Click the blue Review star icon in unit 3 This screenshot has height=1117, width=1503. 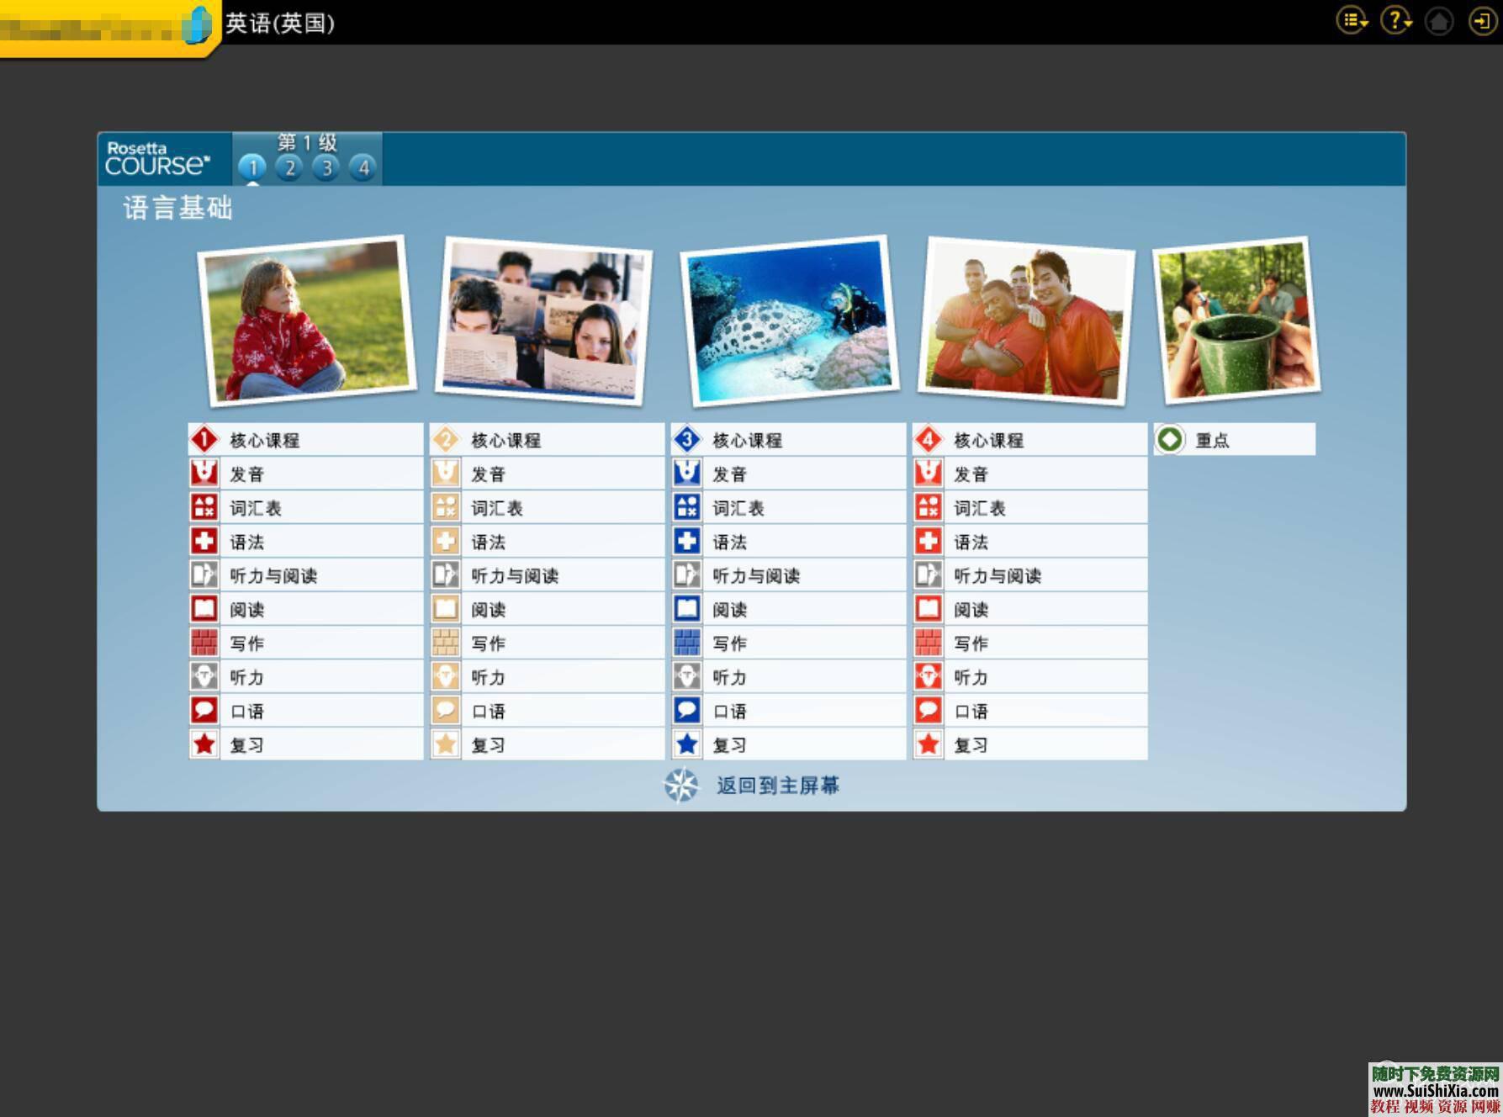[686, 744]
